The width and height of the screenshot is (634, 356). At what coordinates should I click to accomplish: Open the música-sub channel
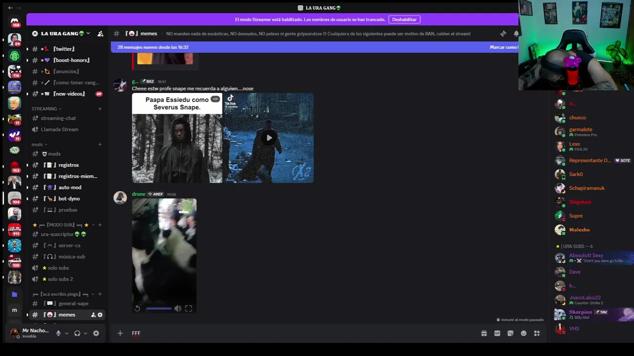tap(65, 257)
